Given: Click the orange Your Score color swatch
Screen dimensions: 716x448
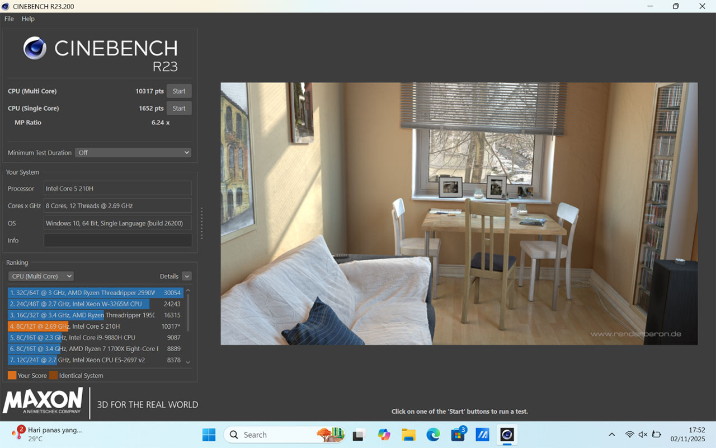Looking at the screenshot, I should (x=12, y=376).
